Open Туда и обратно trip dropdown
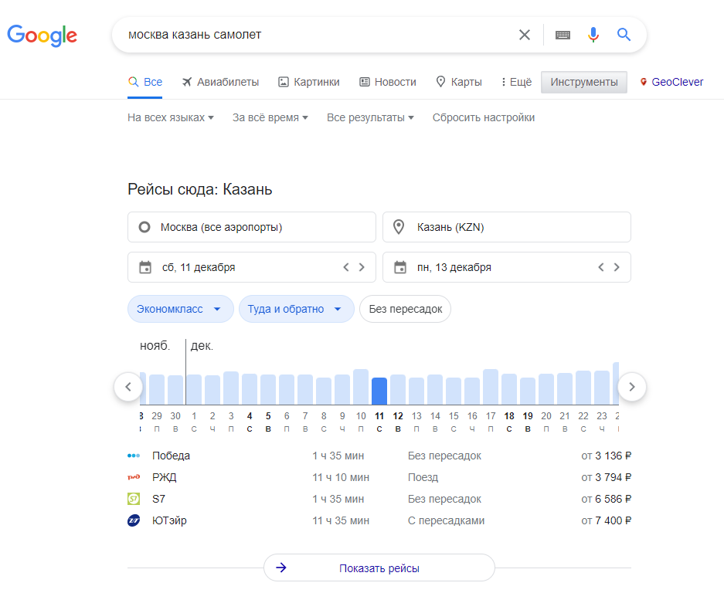This screenshot has height=593, width=724. (297, 309)
